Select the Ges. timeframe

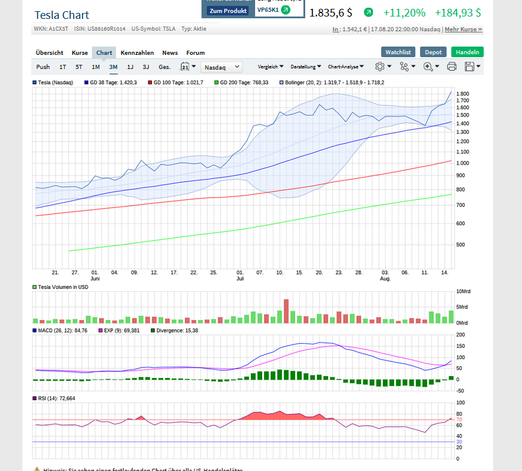[164, 67]
